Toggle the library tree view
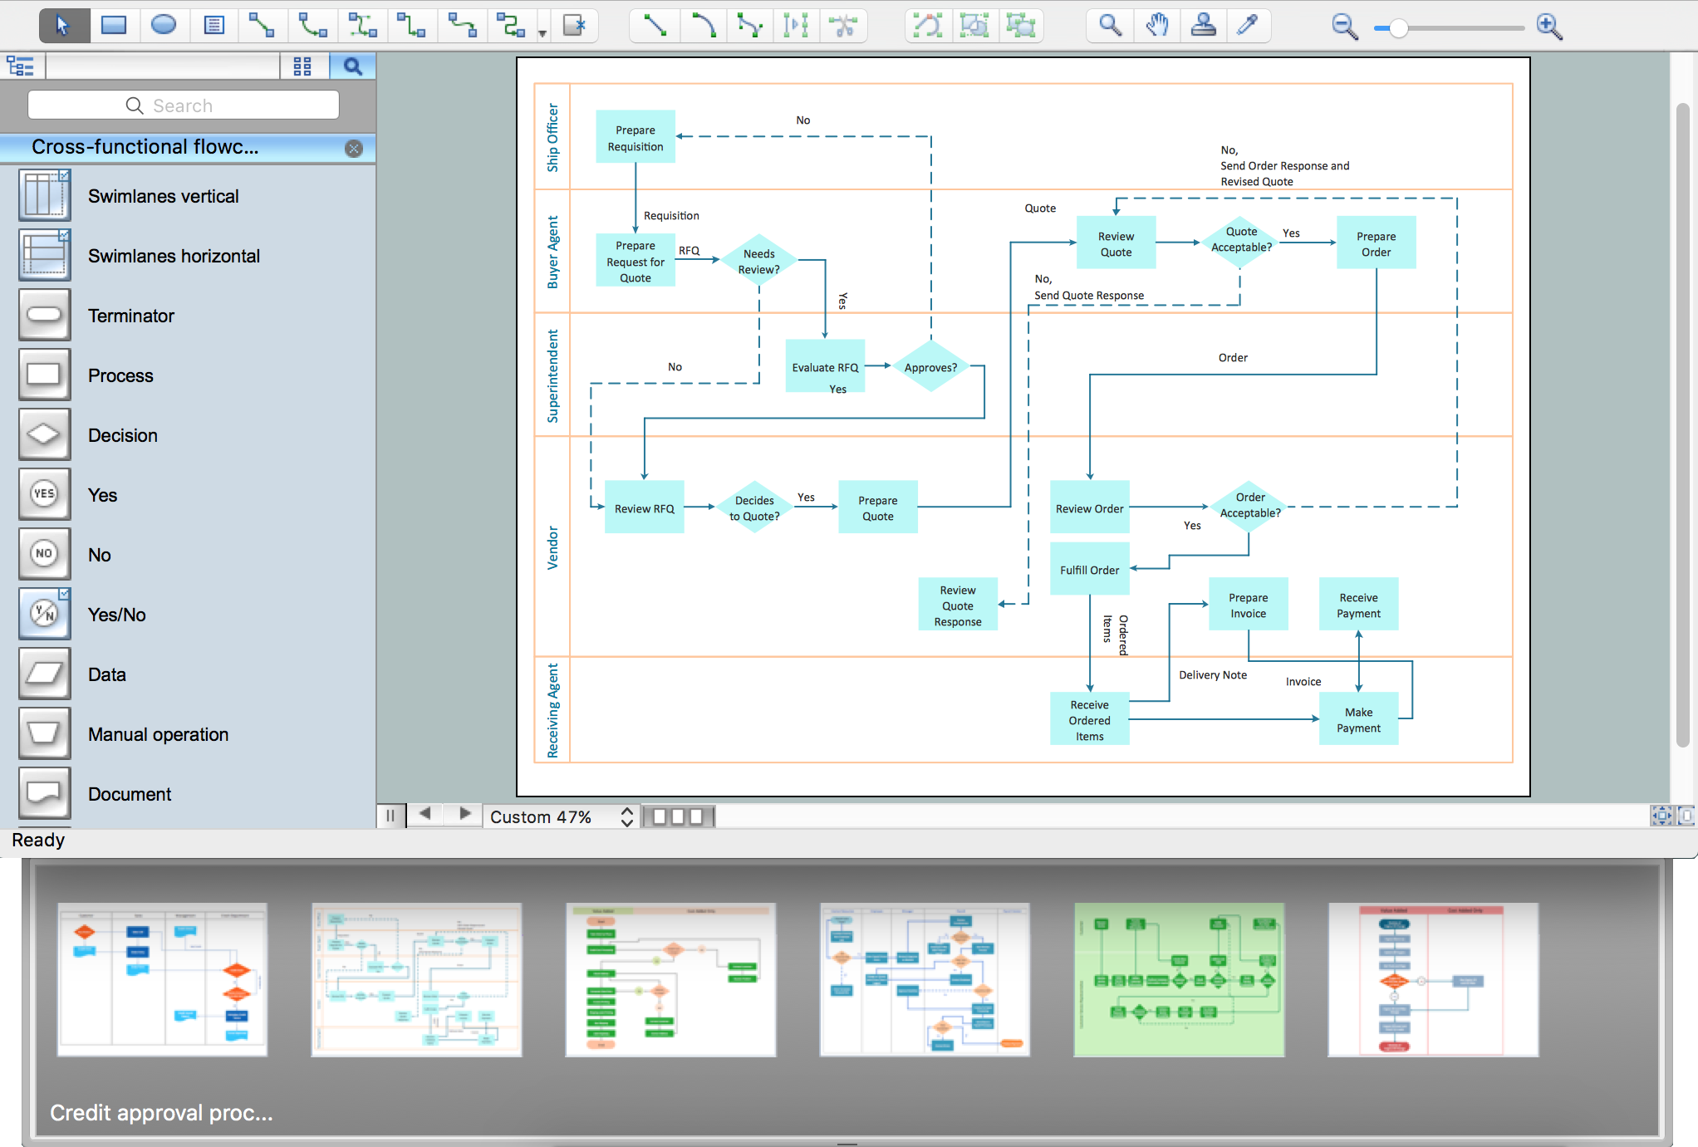 coord(20,66)
